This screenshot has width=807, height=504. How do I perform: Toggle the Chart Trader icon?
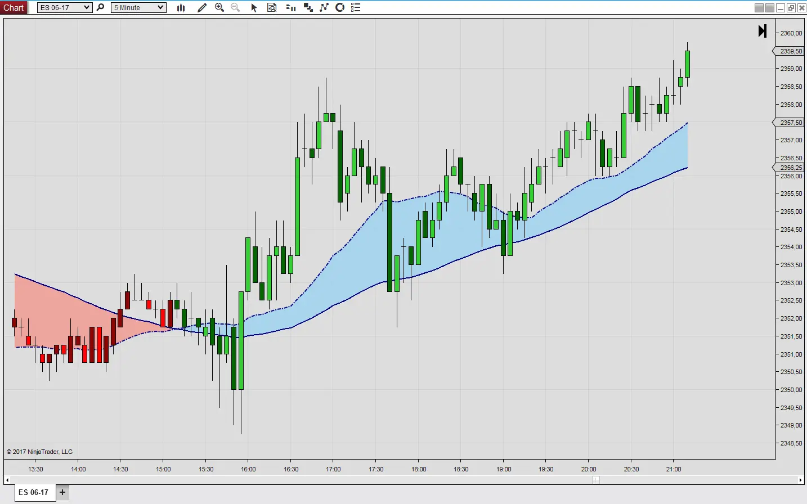click(308, 7)
